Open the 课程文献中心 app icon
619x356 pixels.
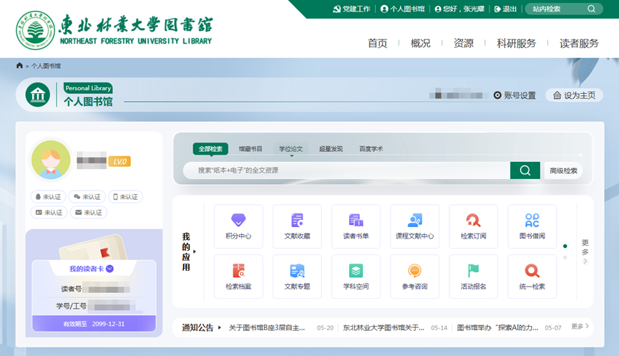pos(414,226)
